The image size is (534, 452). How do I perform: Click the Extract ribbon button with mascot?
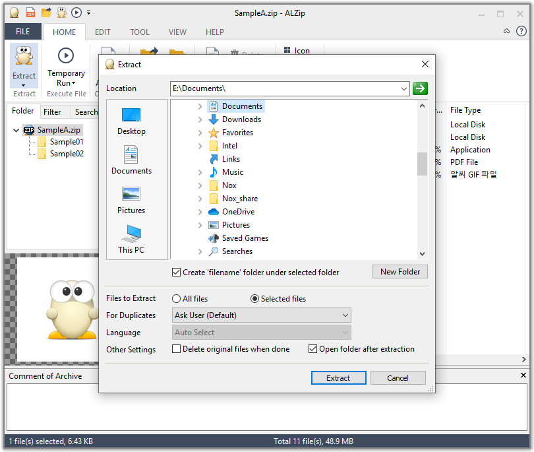pyautogui.click(x=24, y=65)
